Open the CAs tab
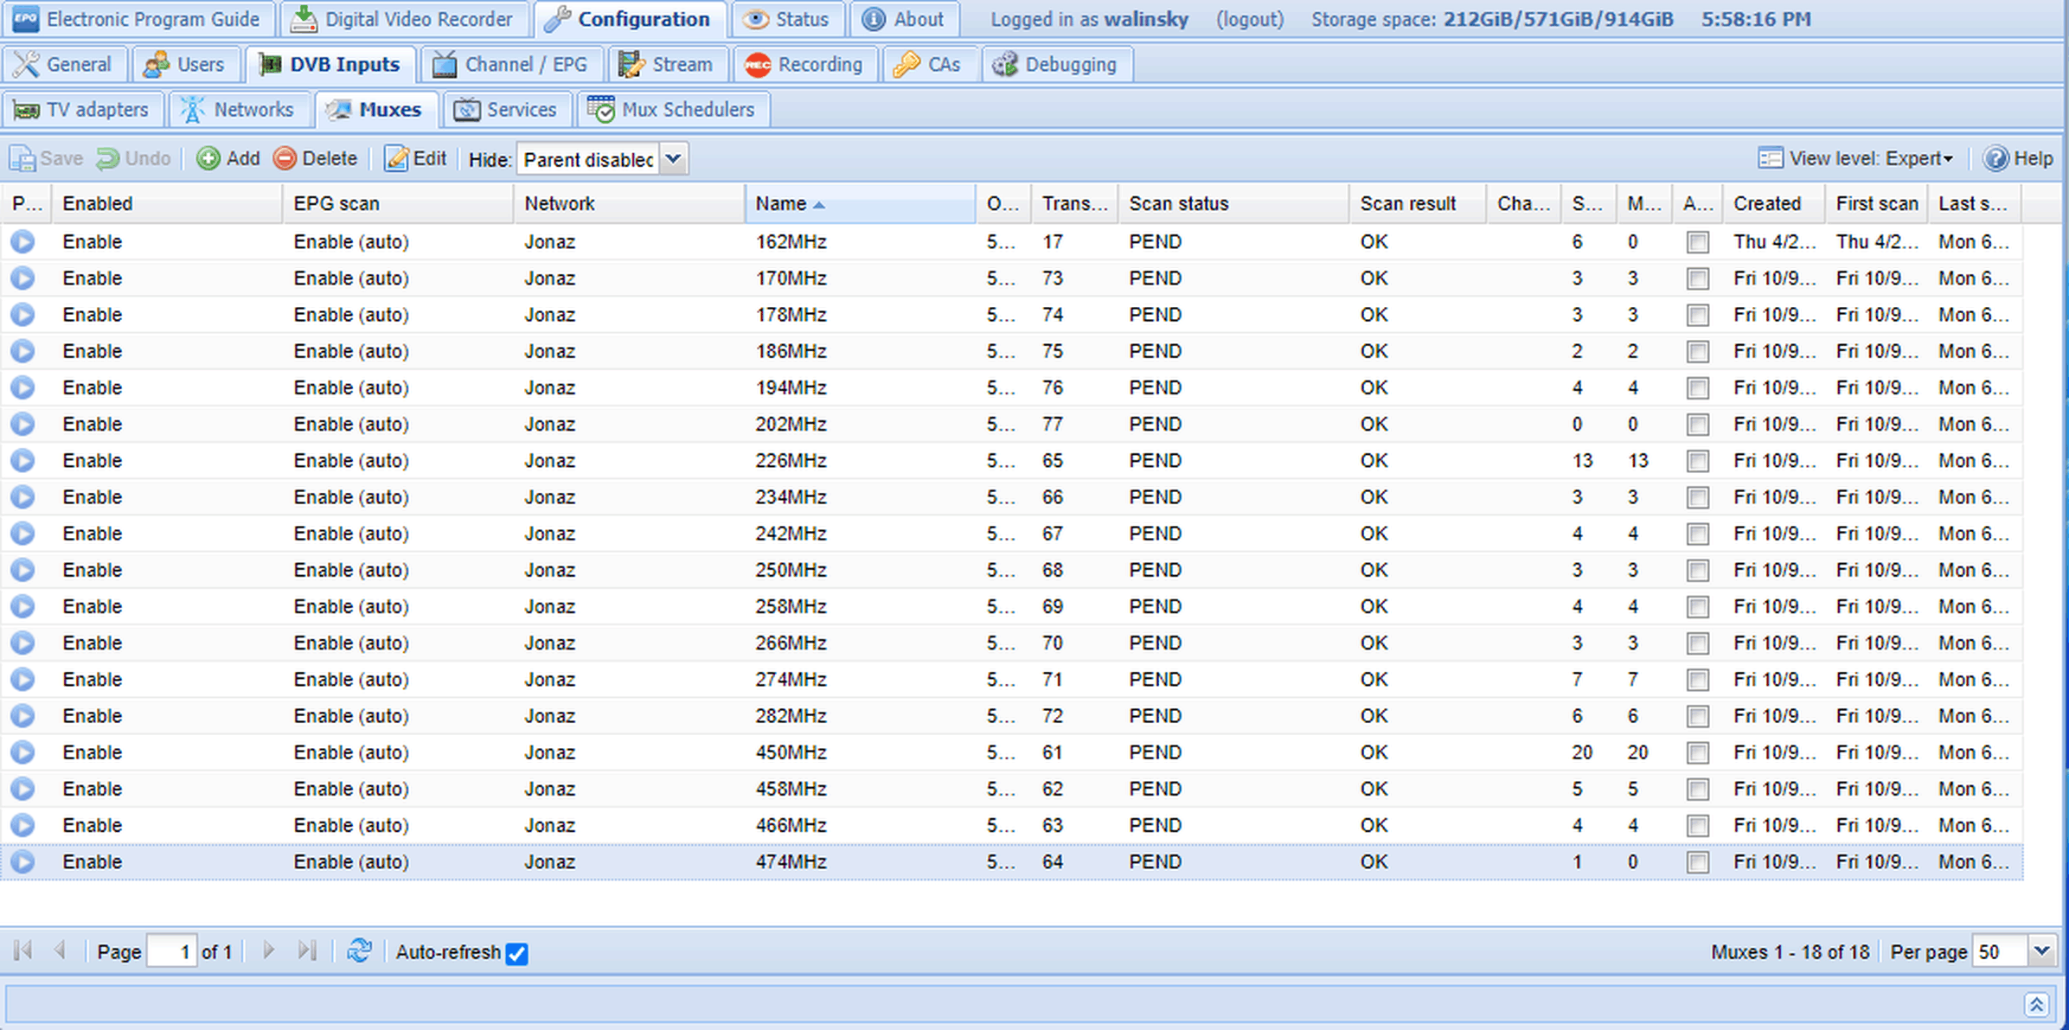This screenshot has width=2069, height=1030. pos(928,65)
